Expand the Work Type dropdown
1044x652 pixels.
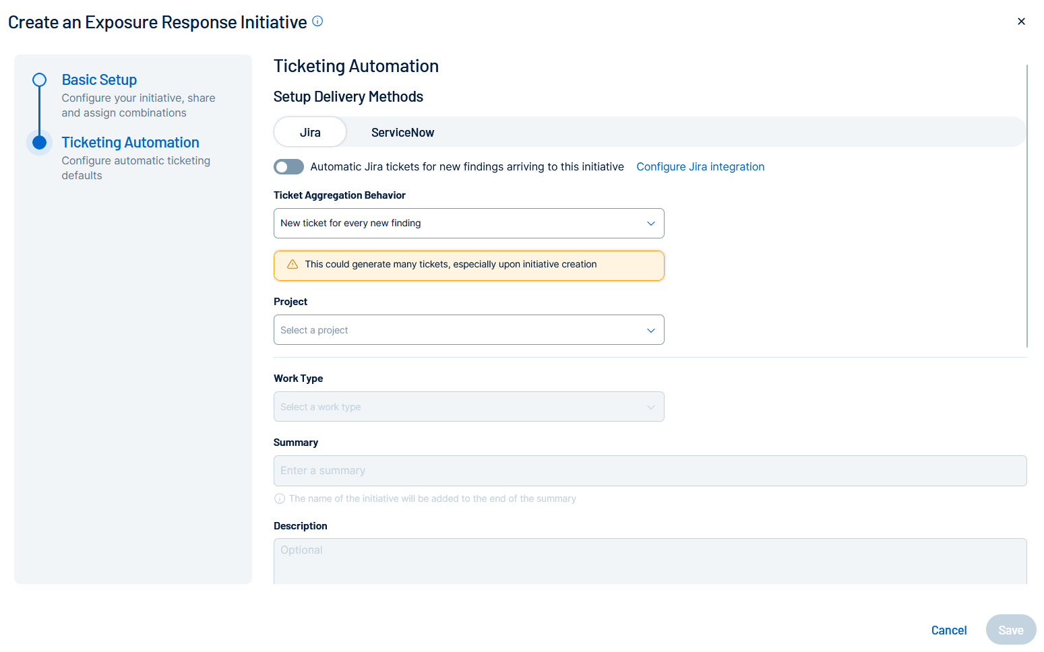[x=468, y=407]
